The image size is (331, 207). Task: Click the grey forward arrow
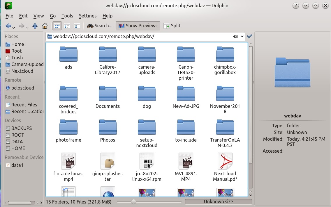click(x=22, y=26)
